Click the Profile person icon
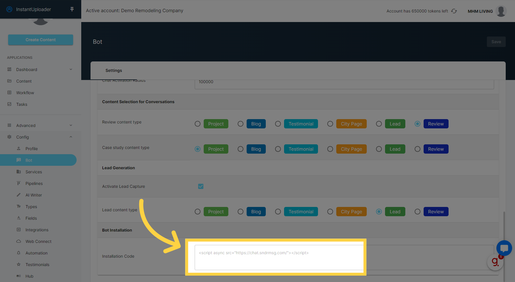The height and width of the screenshot is (282, 515). (19, 149)
